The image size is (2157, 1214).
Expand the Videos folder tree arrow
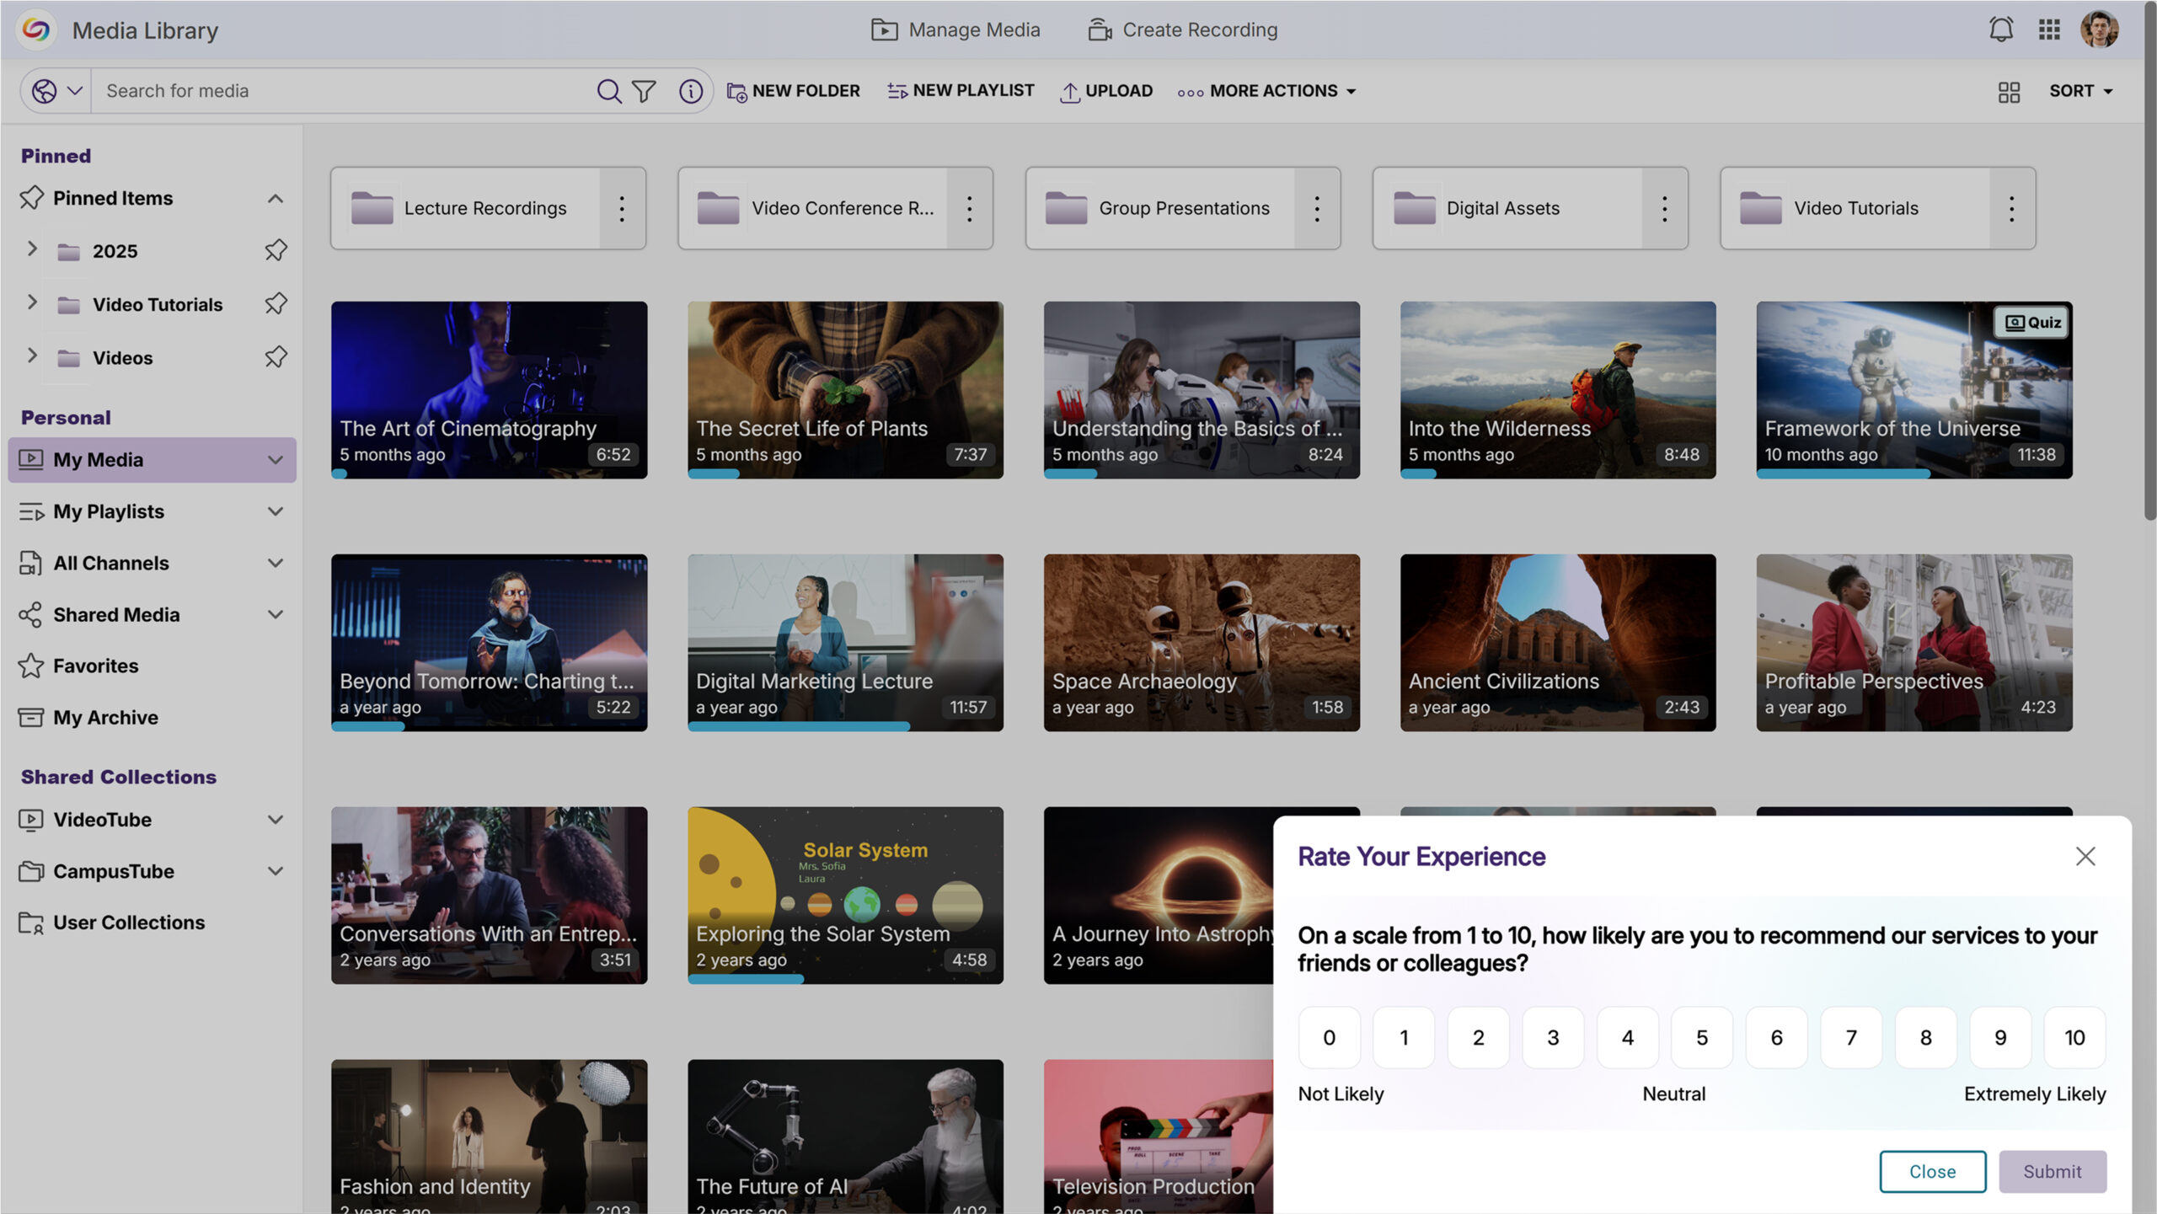pos(32,356)
